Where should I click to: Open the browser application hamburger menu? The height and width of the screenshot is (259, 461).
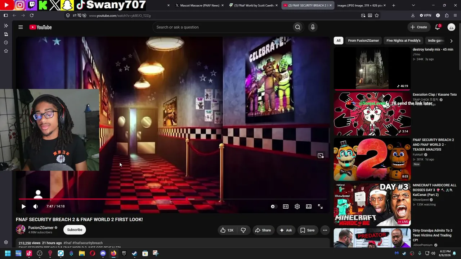coord(455,15)
